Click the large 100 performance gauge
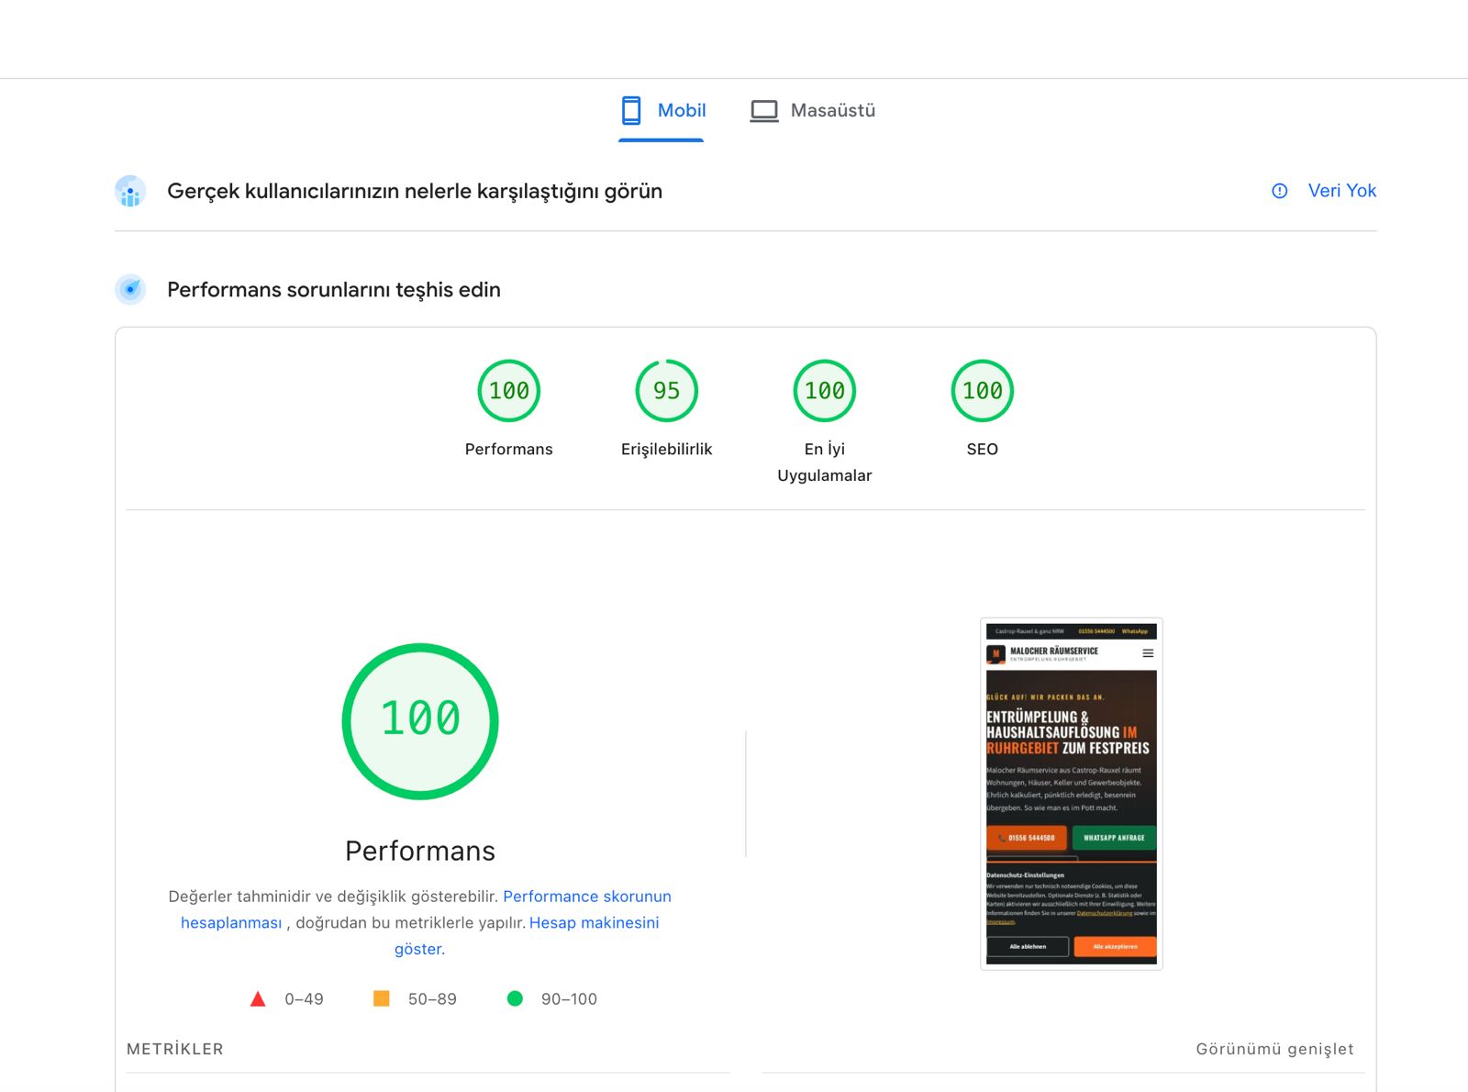1468x1092 pixels. [x=420, y=721]
